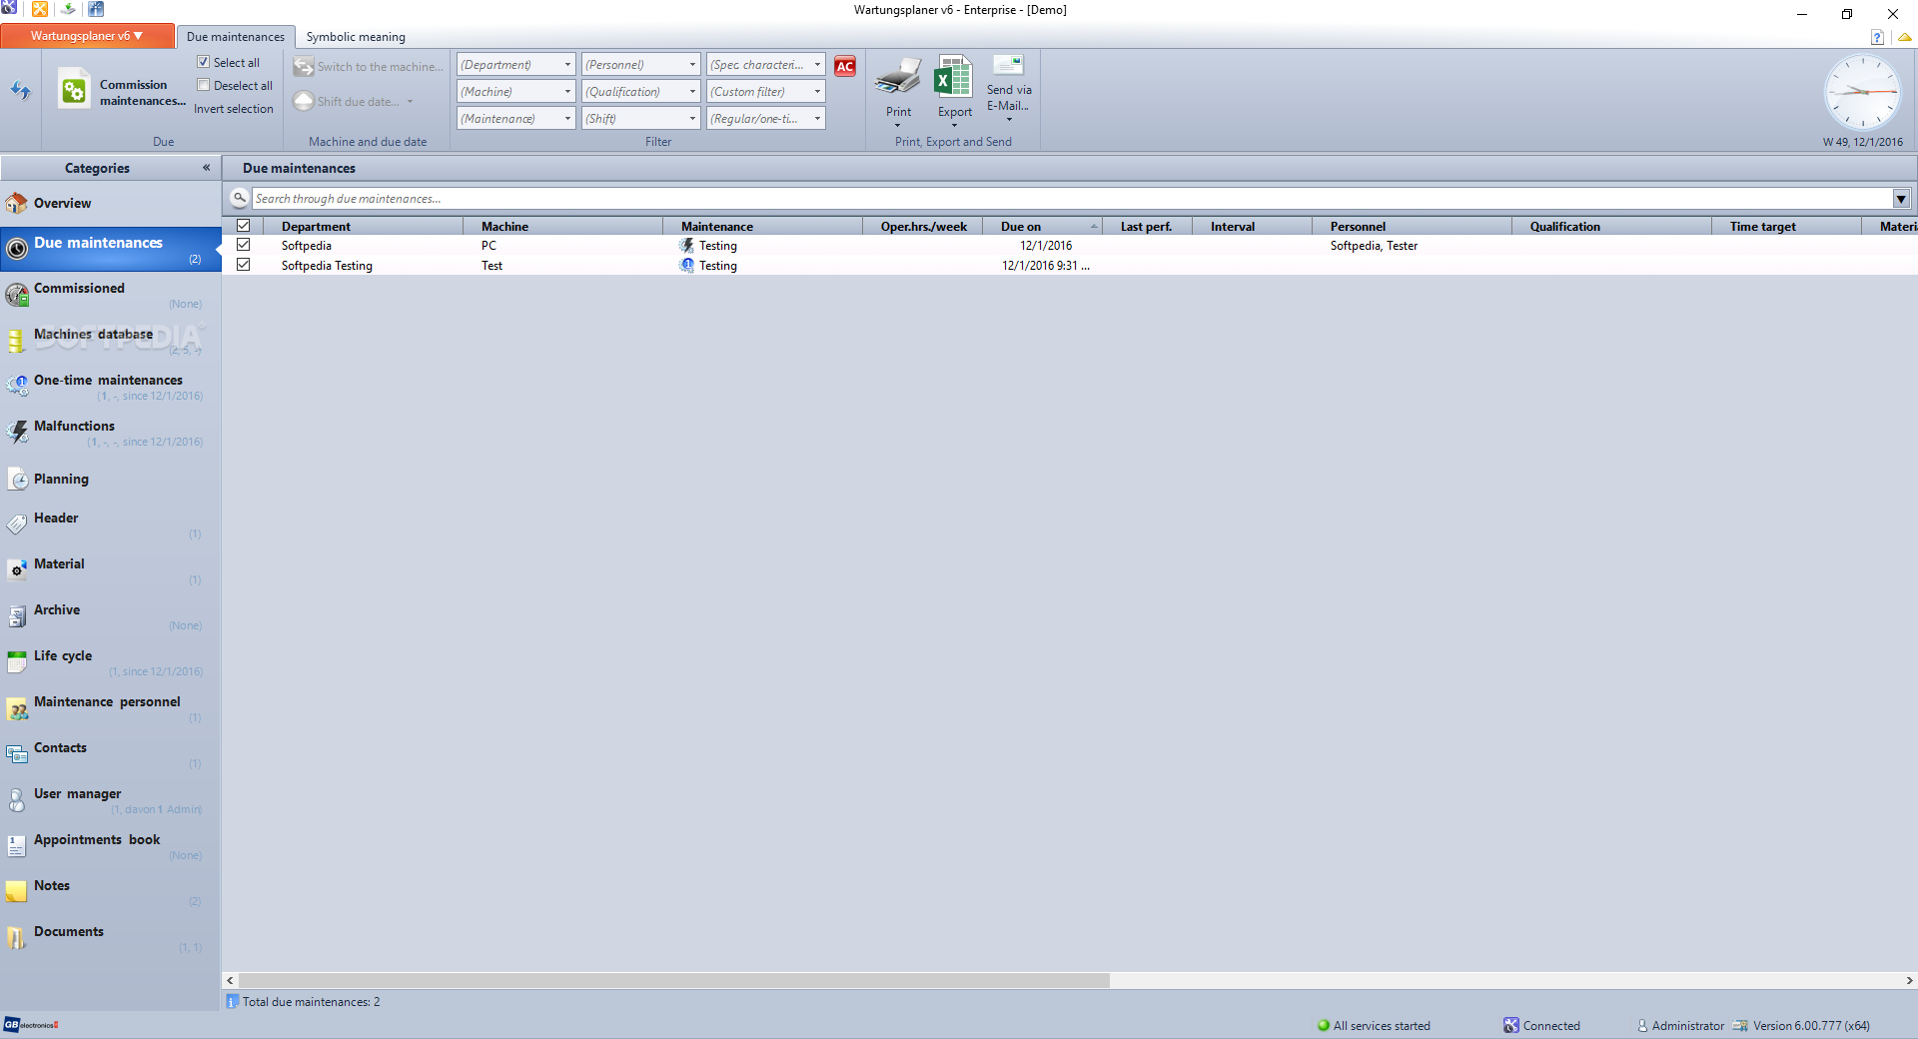Check the Deselect all checkbox
The image size is (1918, 1039).
(204, 85)
